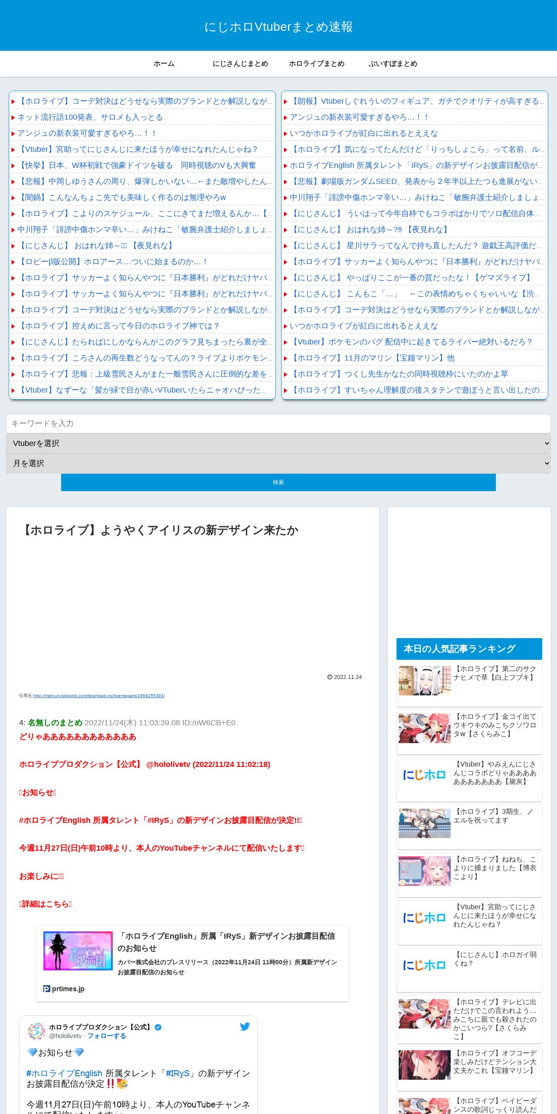
Task: Open ranking thumbnail オフコーデ楽しみだけどテンション大丈夫かこれ
Action: (425, 1065)
